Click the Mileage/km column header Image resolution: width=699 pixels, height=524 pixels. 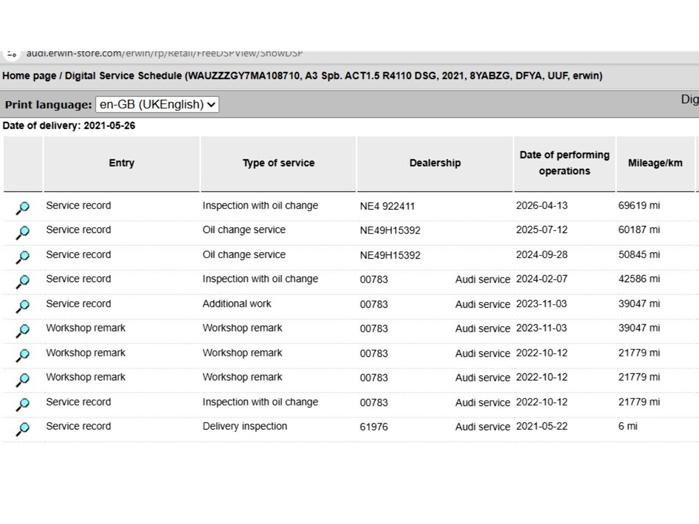tap(655, 163)
